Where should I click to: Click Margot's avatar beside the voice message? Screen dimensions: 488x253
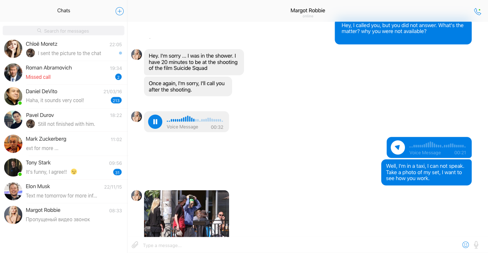coord(136,117)
